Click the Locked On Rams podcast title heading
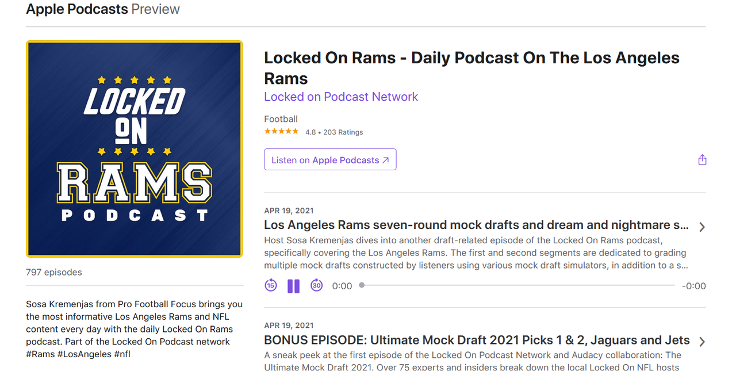 tap(471, 68)
